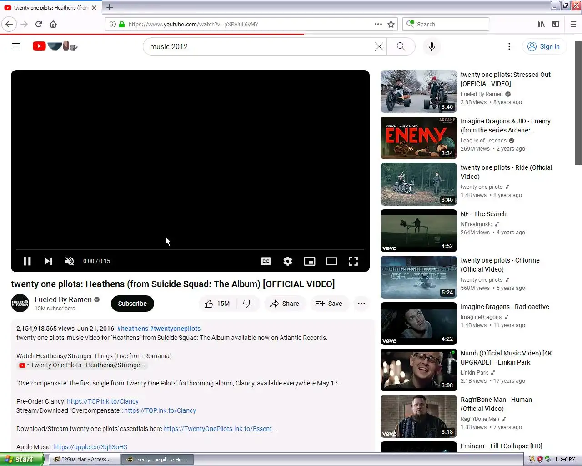The width and height of the screenshot is (582, 466).
Task: Open Firefox library icon
Action: tap(541, 24)
